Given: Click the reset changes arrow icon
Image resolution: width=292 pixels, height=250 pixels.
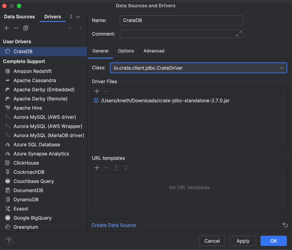Looking at the screenshot, I should click(285, 225).
